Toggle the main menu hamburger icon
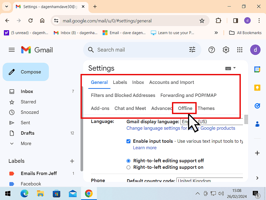Viewport: 266px width, 200px height. coord(12,50)
